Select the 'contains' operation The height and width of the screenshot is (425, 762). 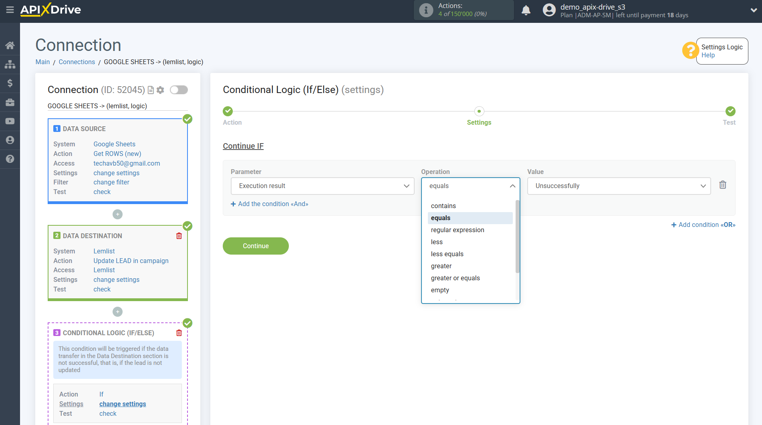point(470,206)
